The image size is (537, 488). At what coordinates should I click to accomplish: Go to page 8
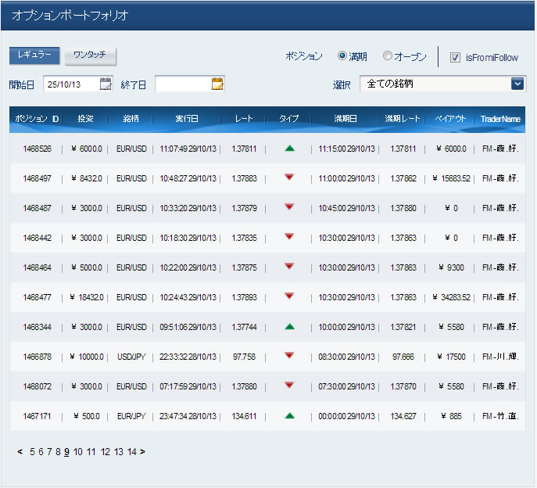tap(58, 452)
